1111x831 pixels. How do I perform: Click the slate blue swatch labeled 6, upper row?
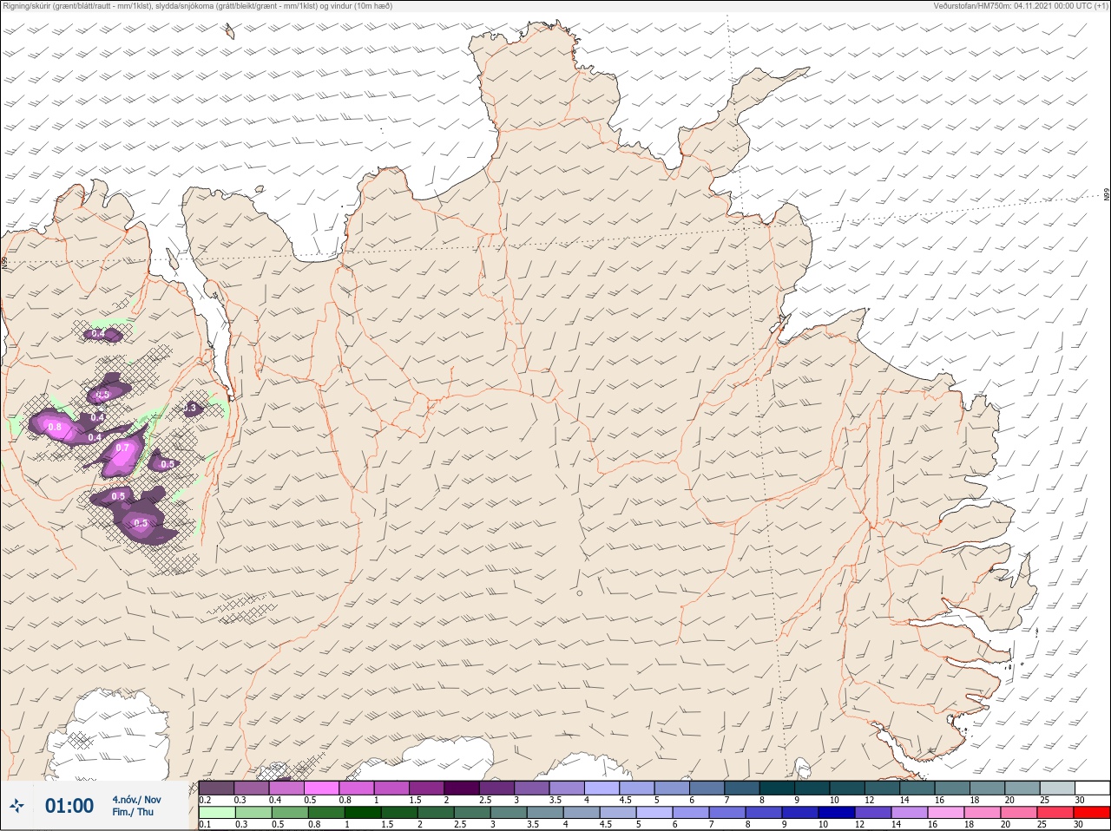pyautogui.click(x=707, y=788)
